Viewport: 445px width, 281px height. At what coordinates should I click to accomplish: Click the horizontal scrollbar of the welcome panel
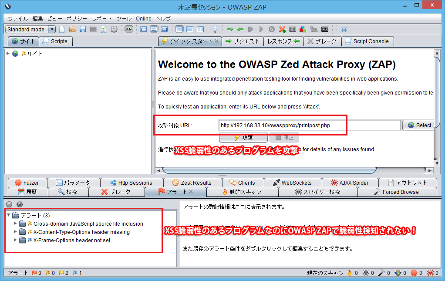click(270, 170)
